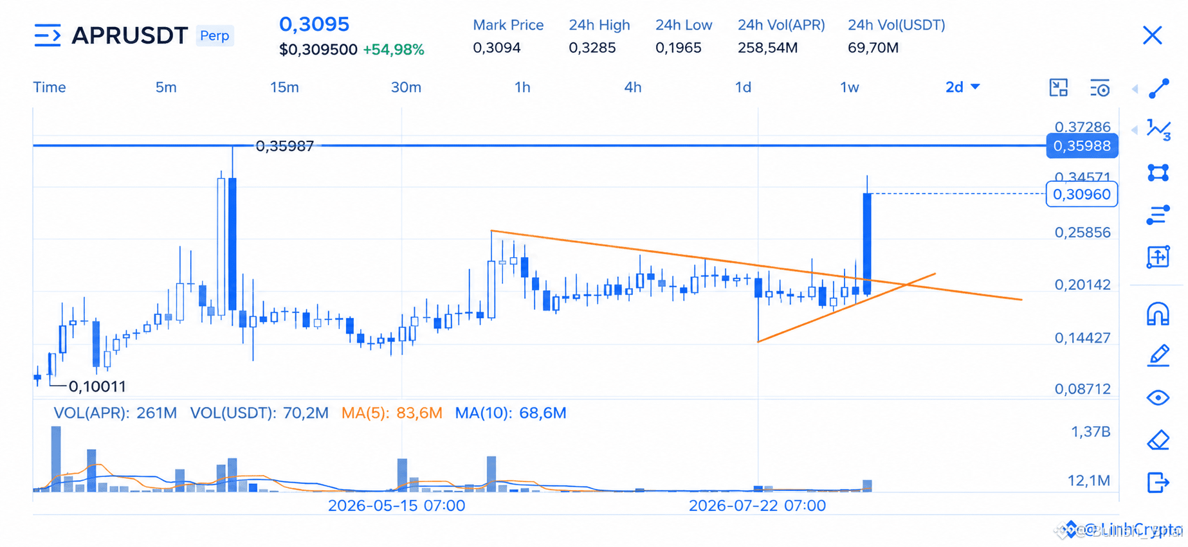
Task: Toggle magnet snap mode
Action: point(1158,314)
